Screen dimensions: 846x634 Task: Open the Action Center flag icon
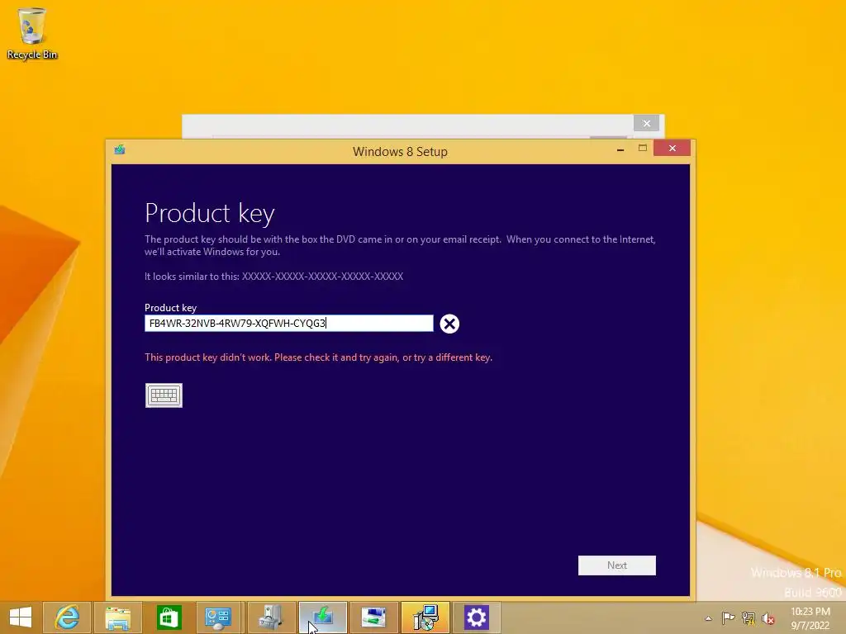click(x=729, y=617)
